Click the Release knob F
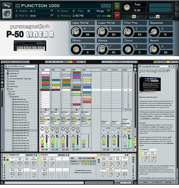This screenshot has width=179, height=188. click(102, 50)
